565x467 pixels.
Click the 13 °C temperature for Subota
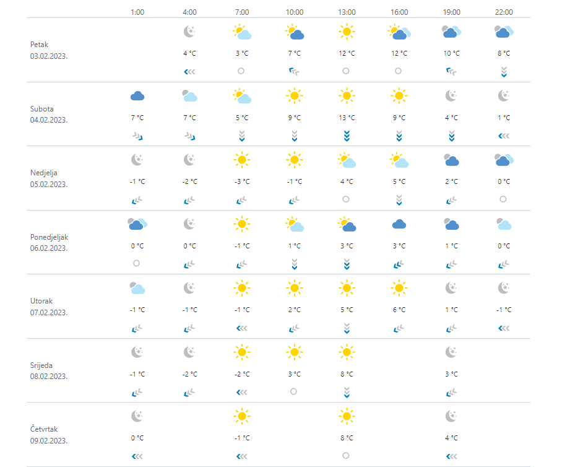347,118
